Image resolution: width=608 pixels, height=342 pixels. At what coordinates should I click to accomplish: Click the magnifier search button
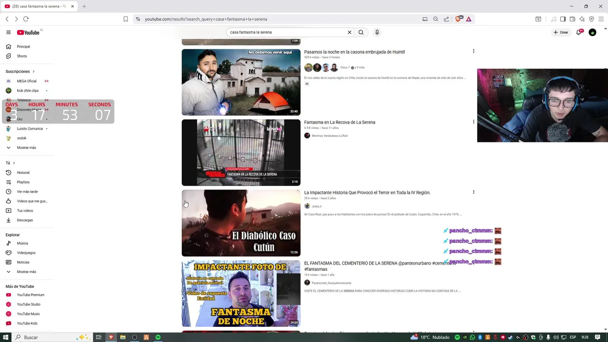click(x=361, y=32)
